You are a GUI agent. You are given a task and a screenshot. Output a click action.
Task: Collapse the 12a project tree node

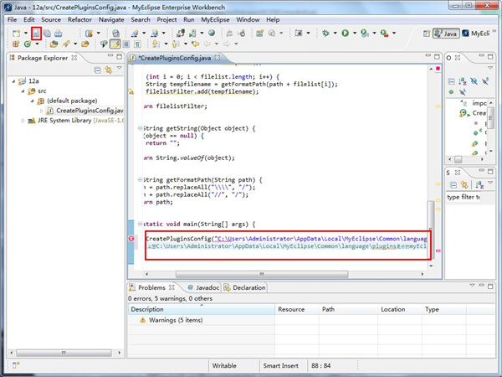click(13, 82)
